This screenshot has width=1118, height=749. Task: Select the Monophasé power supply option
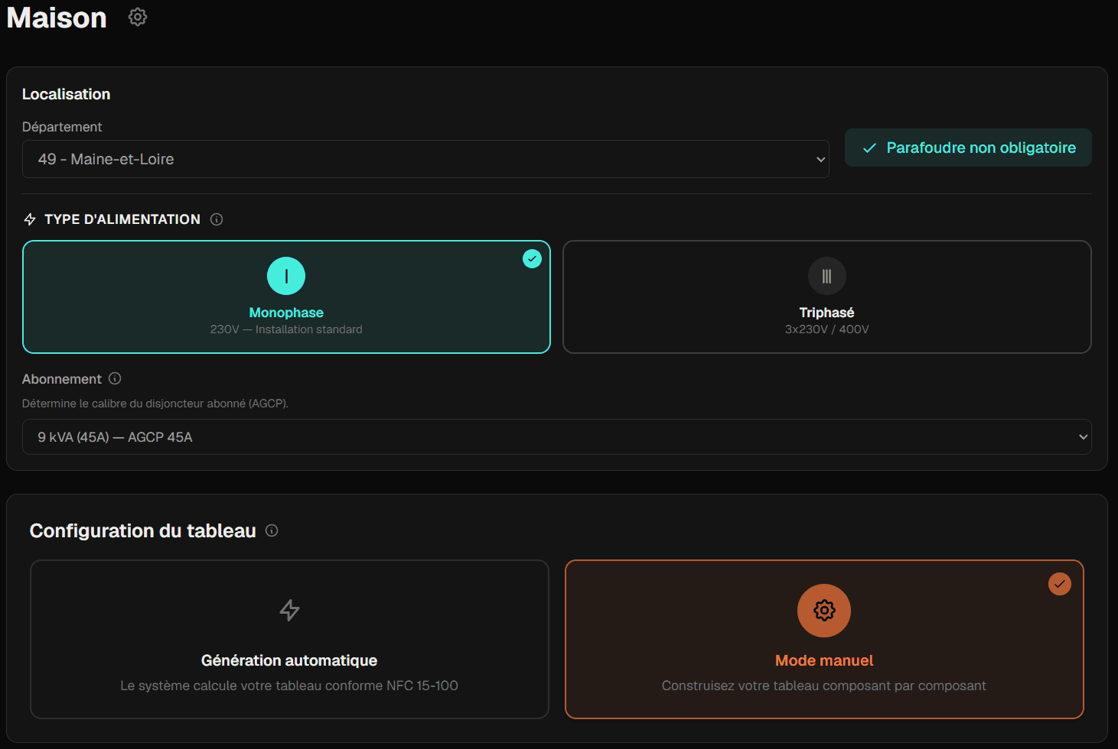(x=286, y=297)
